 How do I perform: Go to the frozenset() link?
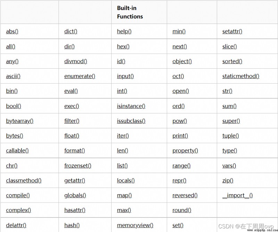click(77, 166)
